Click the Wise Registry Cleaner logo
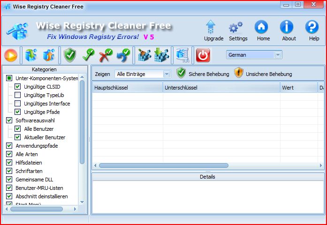 (x=18, y=31)
